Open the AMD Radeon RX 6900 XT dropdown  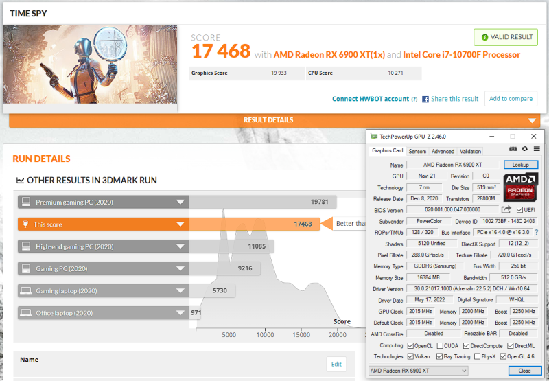click(x=418, y=371)
